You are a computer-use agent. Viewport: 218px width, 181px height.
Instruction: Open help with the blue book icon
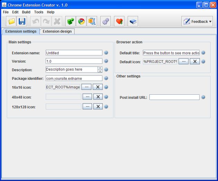click(133, 21)
